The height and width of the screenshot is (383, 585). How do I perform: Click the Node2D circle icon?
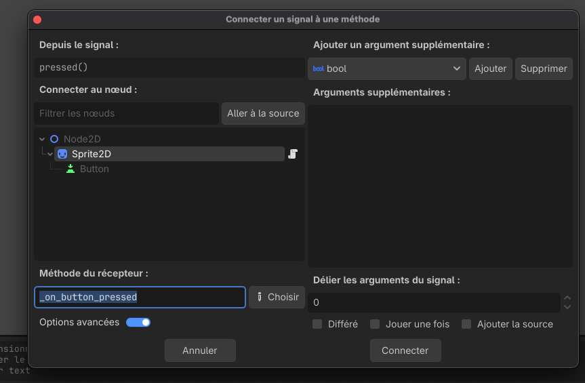(x=54, y=139)
